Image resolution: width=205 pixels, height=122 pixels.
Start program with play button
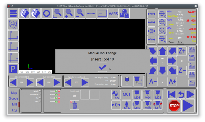(188, 105)
